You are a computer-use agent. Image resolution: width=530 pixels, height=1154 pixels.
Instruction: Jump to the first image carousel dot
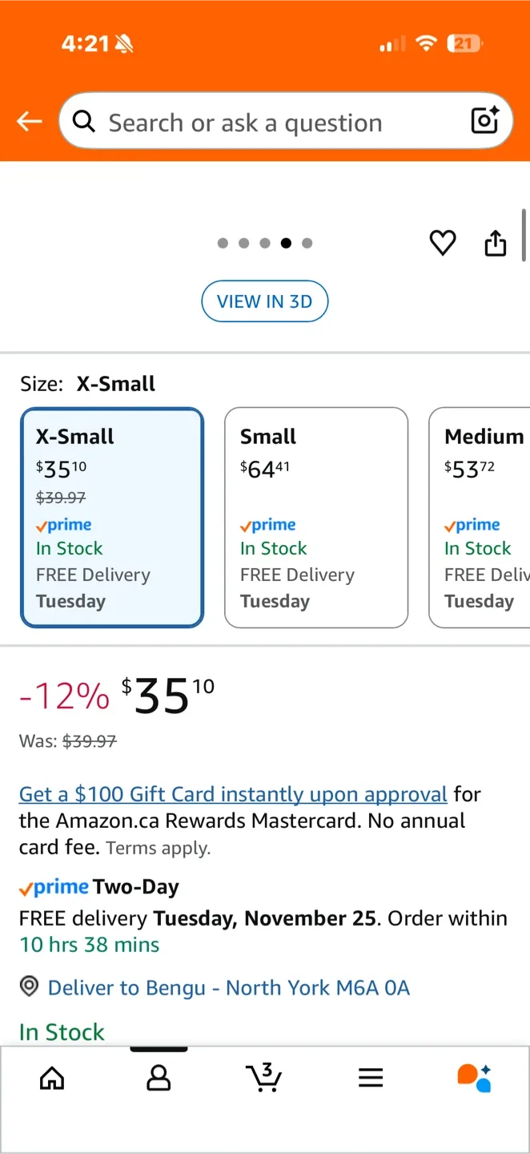(223, 244)
